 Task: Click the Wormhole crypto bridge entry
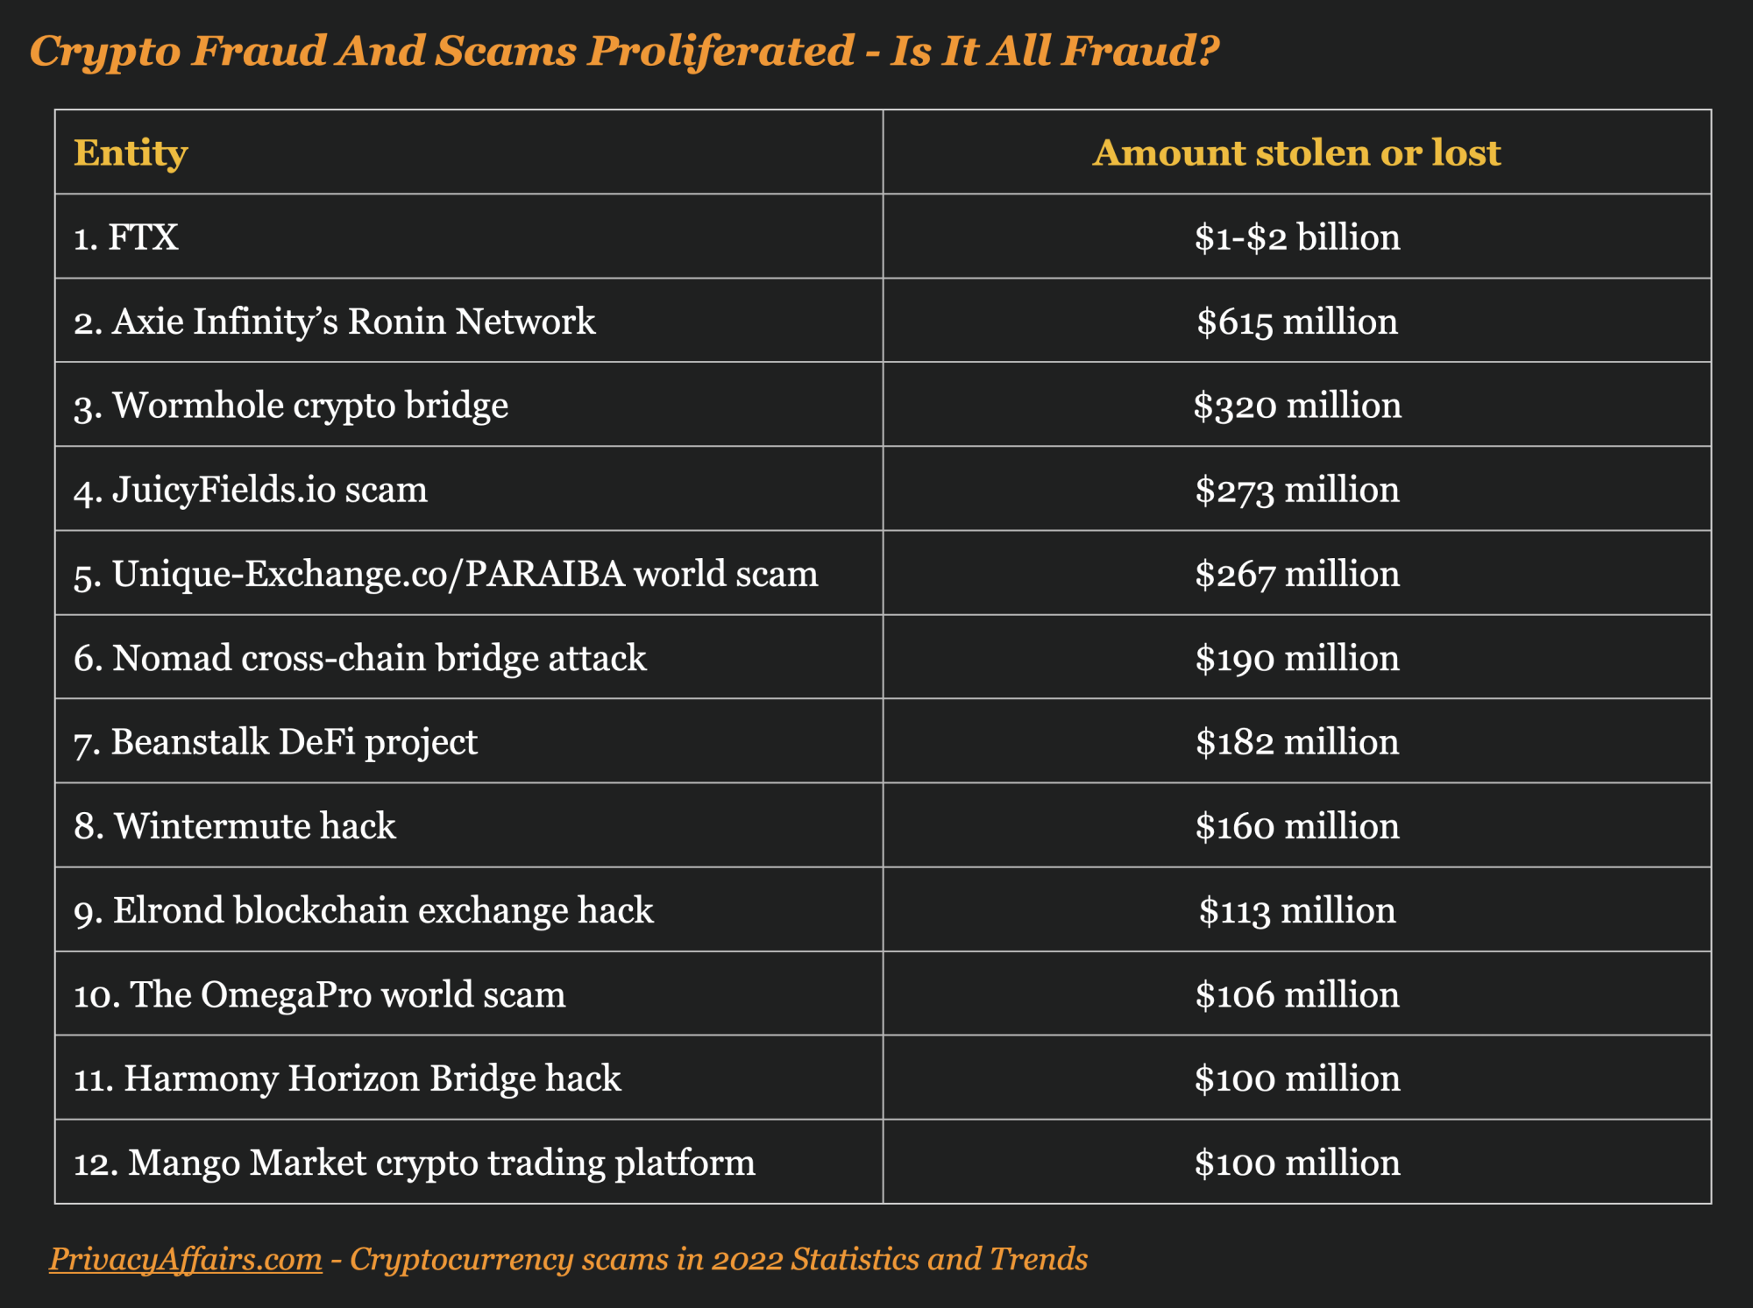point(291,406)
